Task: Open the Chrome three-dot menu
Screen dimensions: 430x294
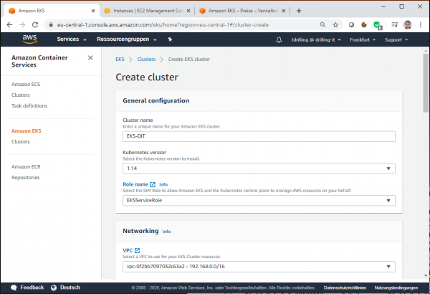Action: click(421, 24)
